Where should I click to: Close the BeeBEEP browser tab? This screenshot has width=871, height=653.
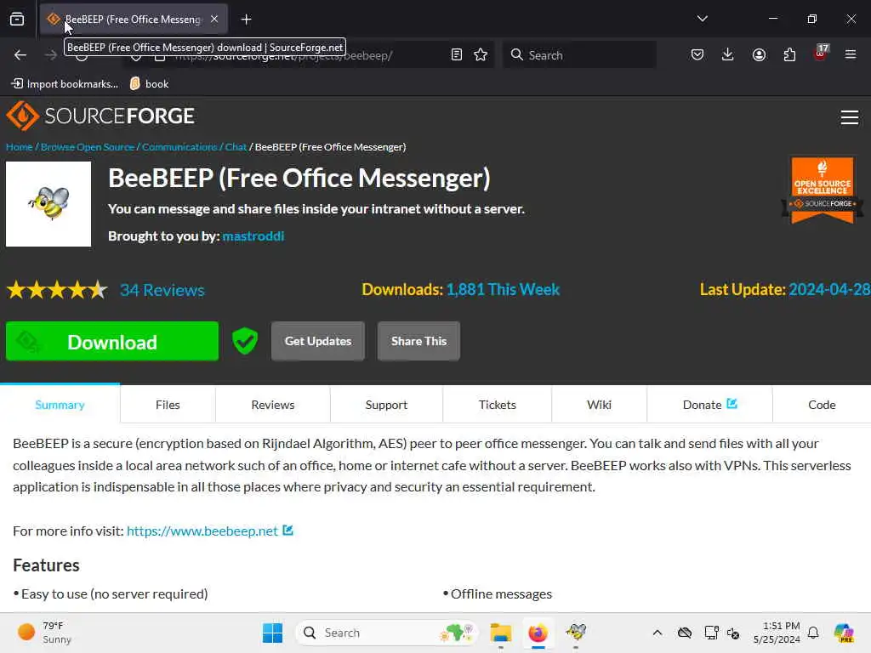pos(214,20)
